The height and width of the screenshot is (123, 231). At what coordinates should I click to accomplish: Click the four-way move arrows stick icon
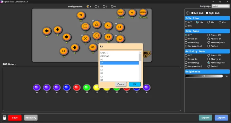point(188,13)
